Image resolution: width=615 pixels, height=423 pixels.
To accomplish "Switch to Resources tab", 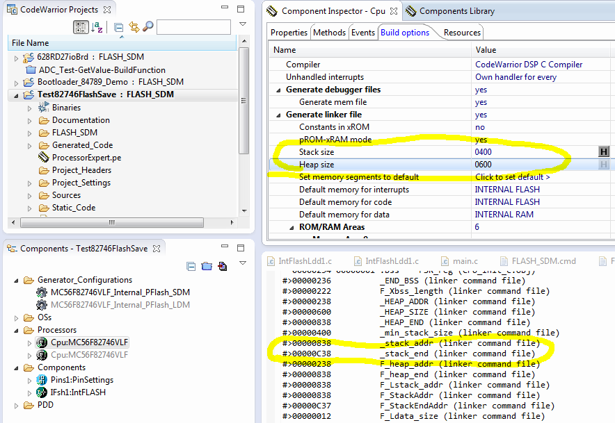I will [x=462, y=33].
